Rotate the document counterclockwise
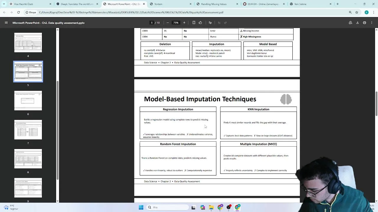Image resolution: width=378 pixels, height=212 pixels. pyautogui.click(x=200, y=23)
